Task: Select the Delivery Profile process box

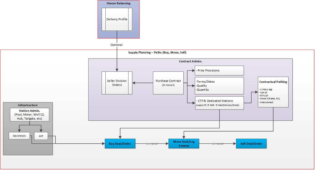Action: [117, 19]
